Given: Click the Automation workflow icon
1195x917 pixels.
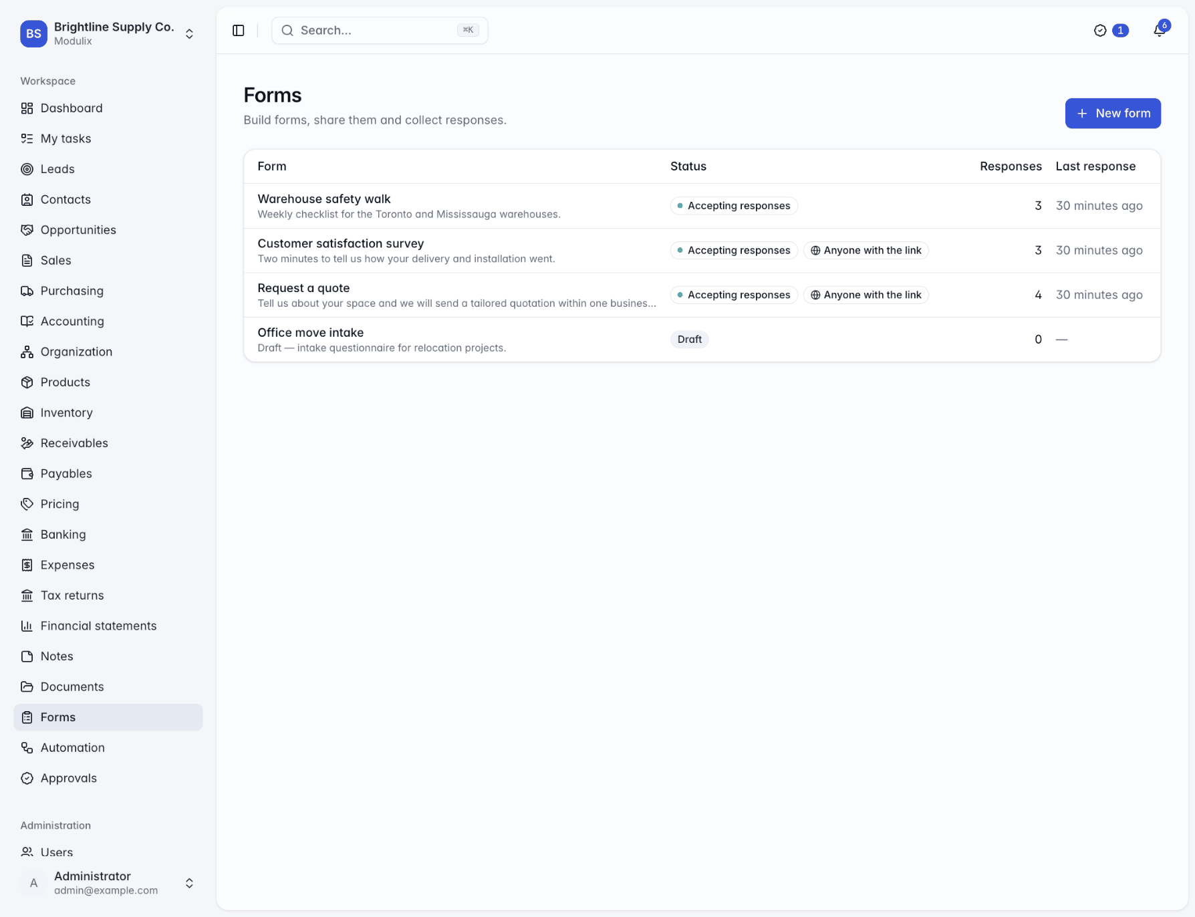Looking at the screenshot, I should [x=27, y=747].
